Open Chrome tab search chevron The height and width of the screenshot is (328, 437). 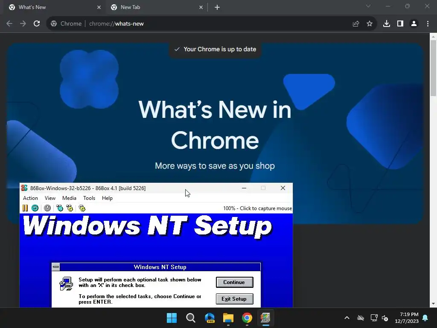(x=368, y=6)
